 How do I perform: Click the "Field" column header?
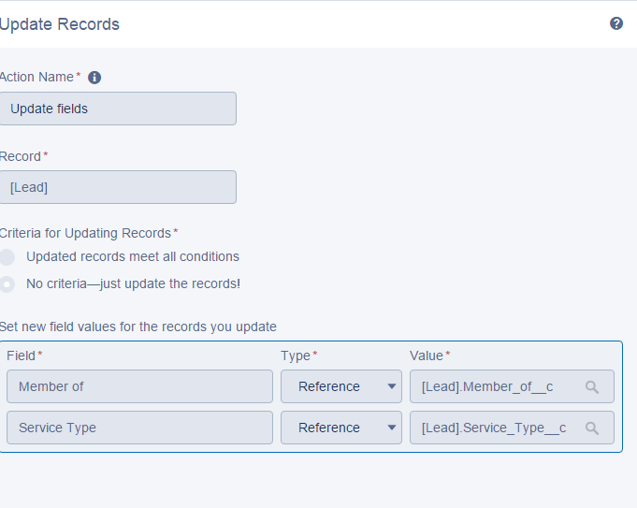coord(22,356)
